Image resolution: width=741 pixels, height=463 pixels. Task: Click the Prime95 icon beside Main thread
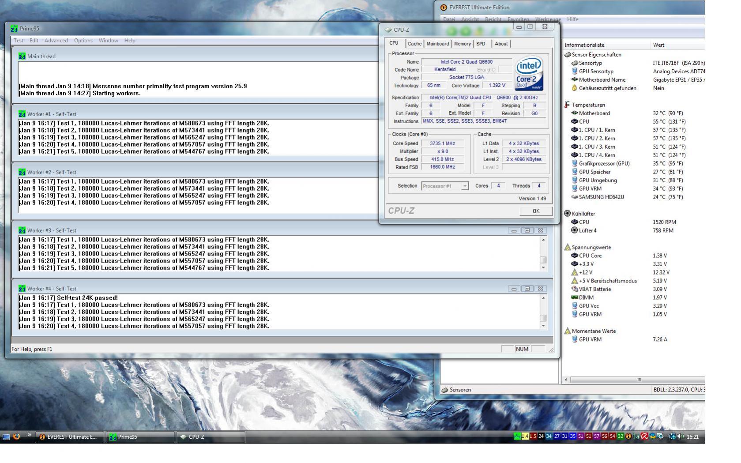tap(22, 56)
